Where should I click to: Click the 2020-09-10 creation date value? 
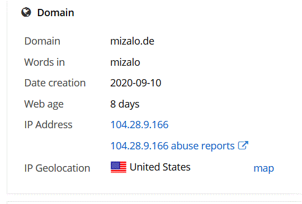135,83
